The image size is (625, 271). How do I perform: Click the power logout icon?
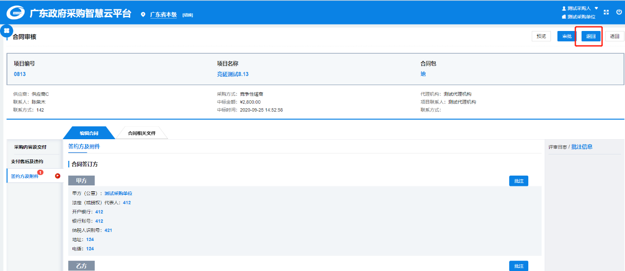tap(619, 12)
